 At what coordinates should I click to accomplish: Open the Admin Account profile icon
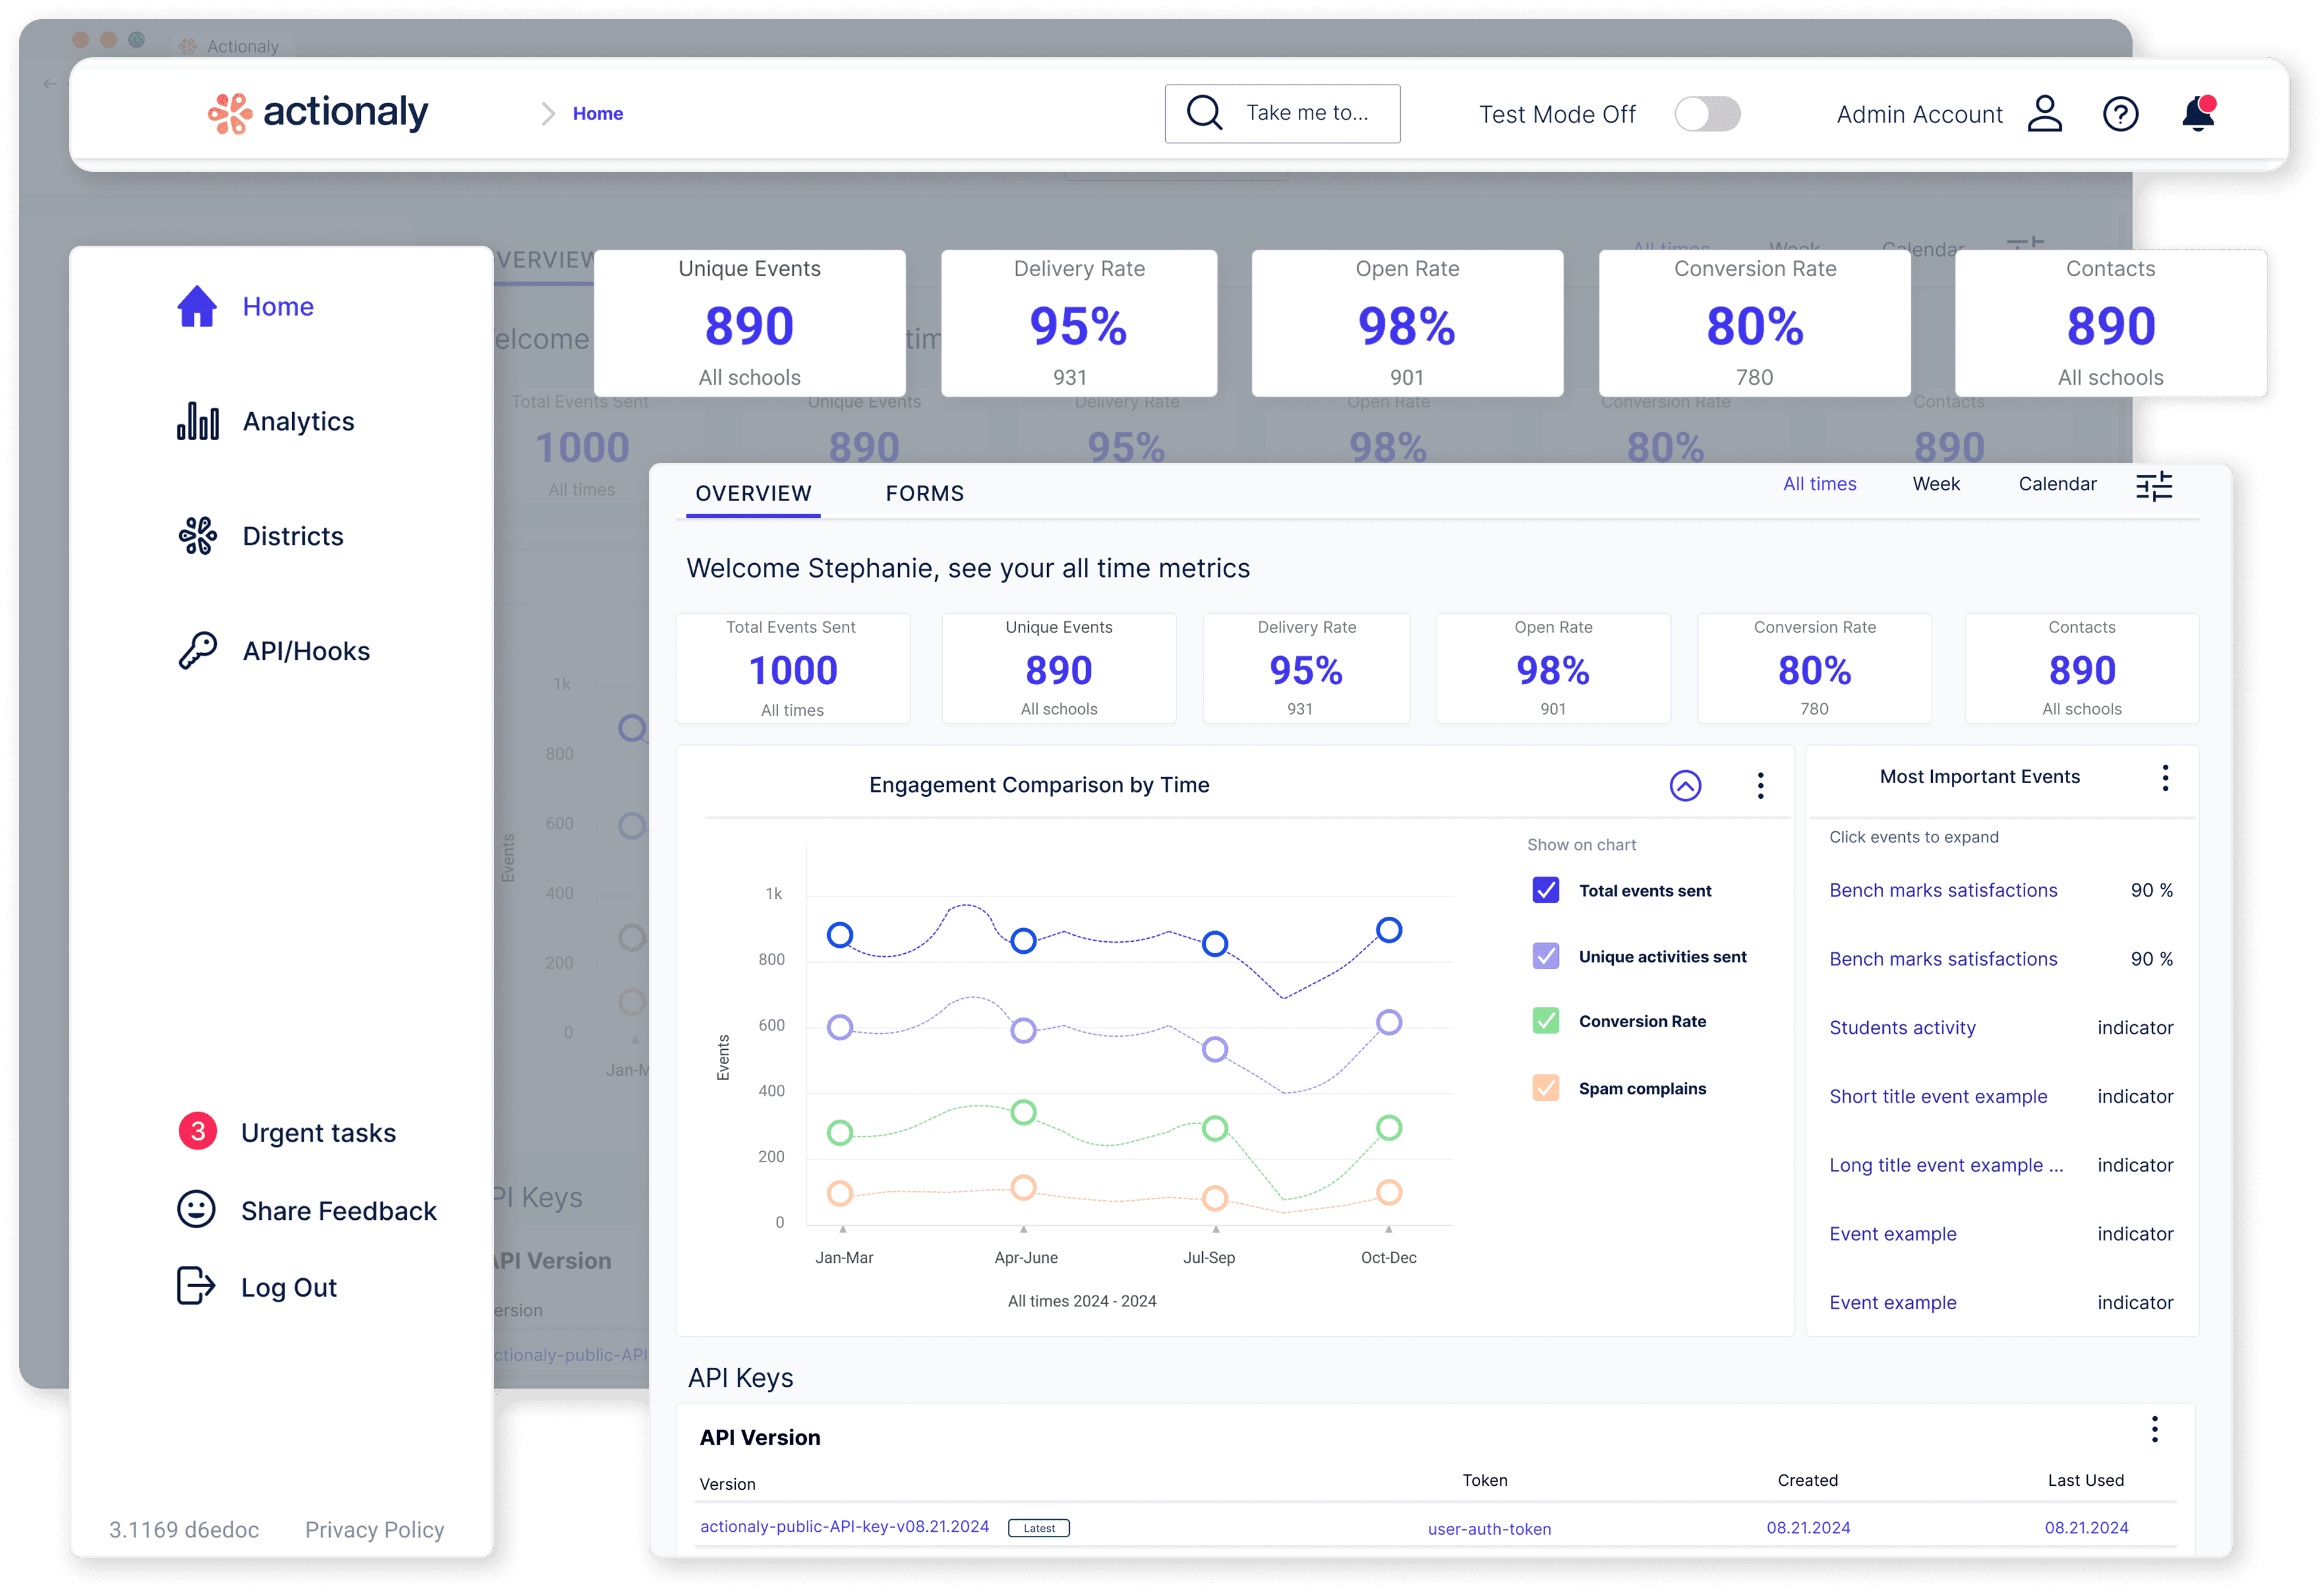pyautogui.click(x=2044, y=113)
